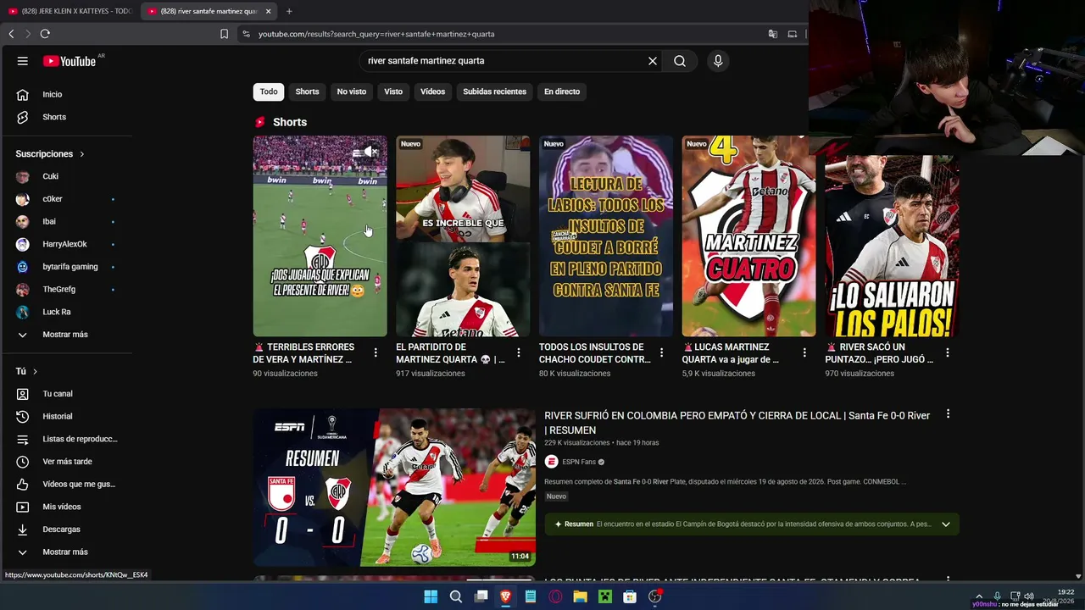Open OBS Studio from the taskbar

654,596
